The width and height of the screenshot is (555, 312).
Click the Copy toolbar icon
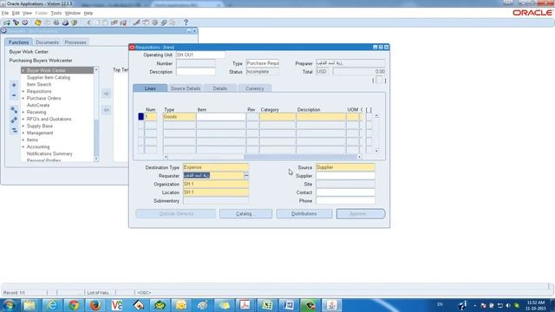tap(97, 23)
